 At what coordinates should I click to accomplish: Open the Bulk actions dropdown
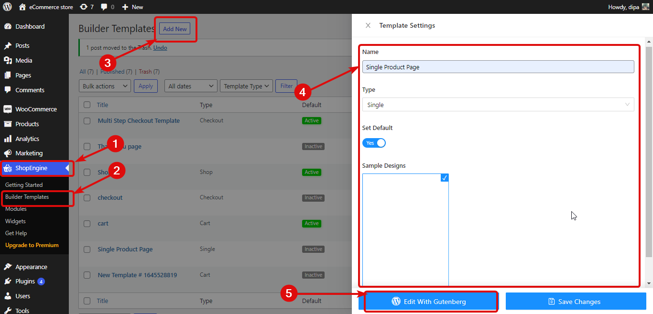[104, 86]
